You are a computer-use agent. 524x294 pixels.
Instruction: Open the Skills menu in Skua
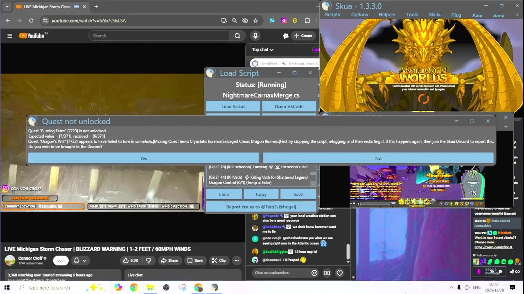pos(434,15)
